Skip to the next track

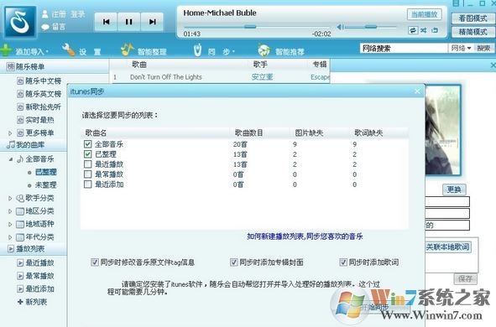click(152, 22)
